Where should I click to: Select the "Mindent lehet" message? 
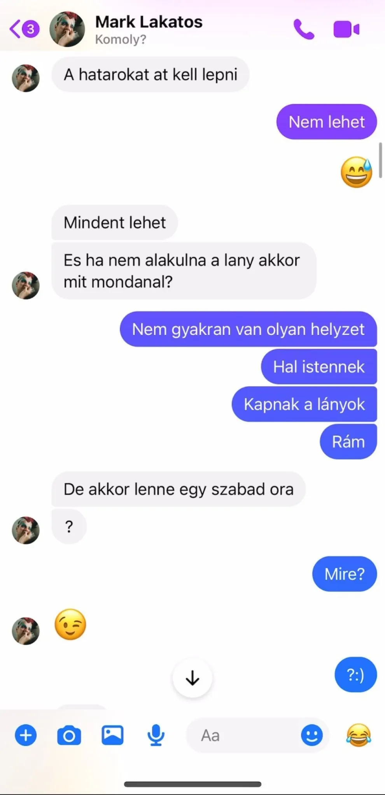[x=115, y=223]
